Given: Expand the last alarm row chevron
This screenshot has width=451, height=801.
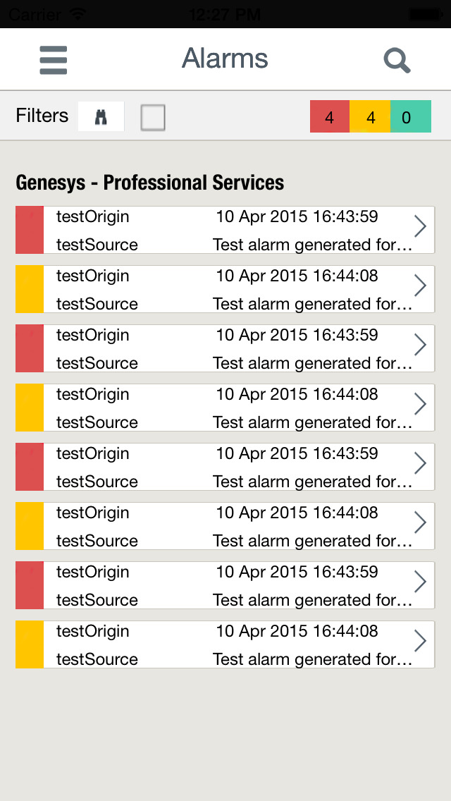Looking at the screenshot, I should (x=420, y=642).
